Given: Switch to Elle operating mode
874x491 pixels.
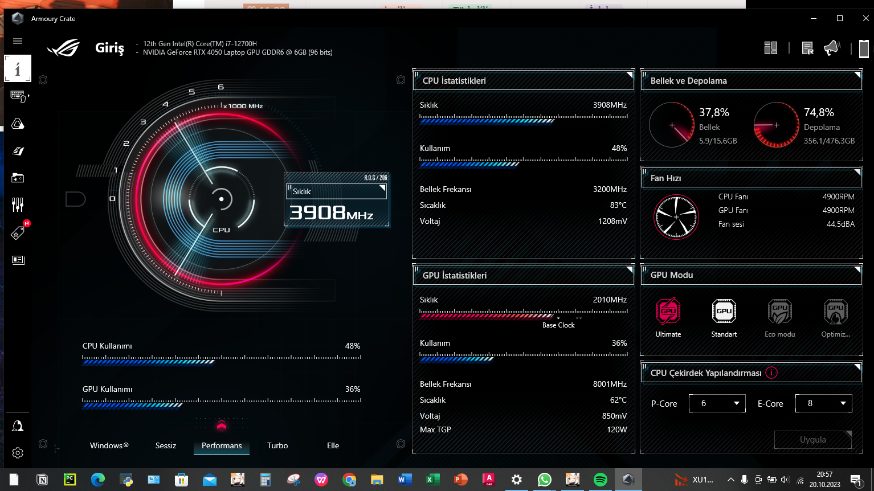Looking at the screenshot, I should coord(333,445).
